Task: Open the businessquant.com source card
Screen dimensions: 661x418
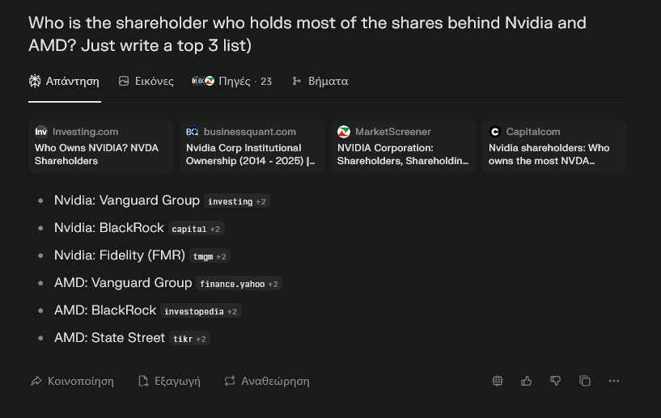Action: 252,146
